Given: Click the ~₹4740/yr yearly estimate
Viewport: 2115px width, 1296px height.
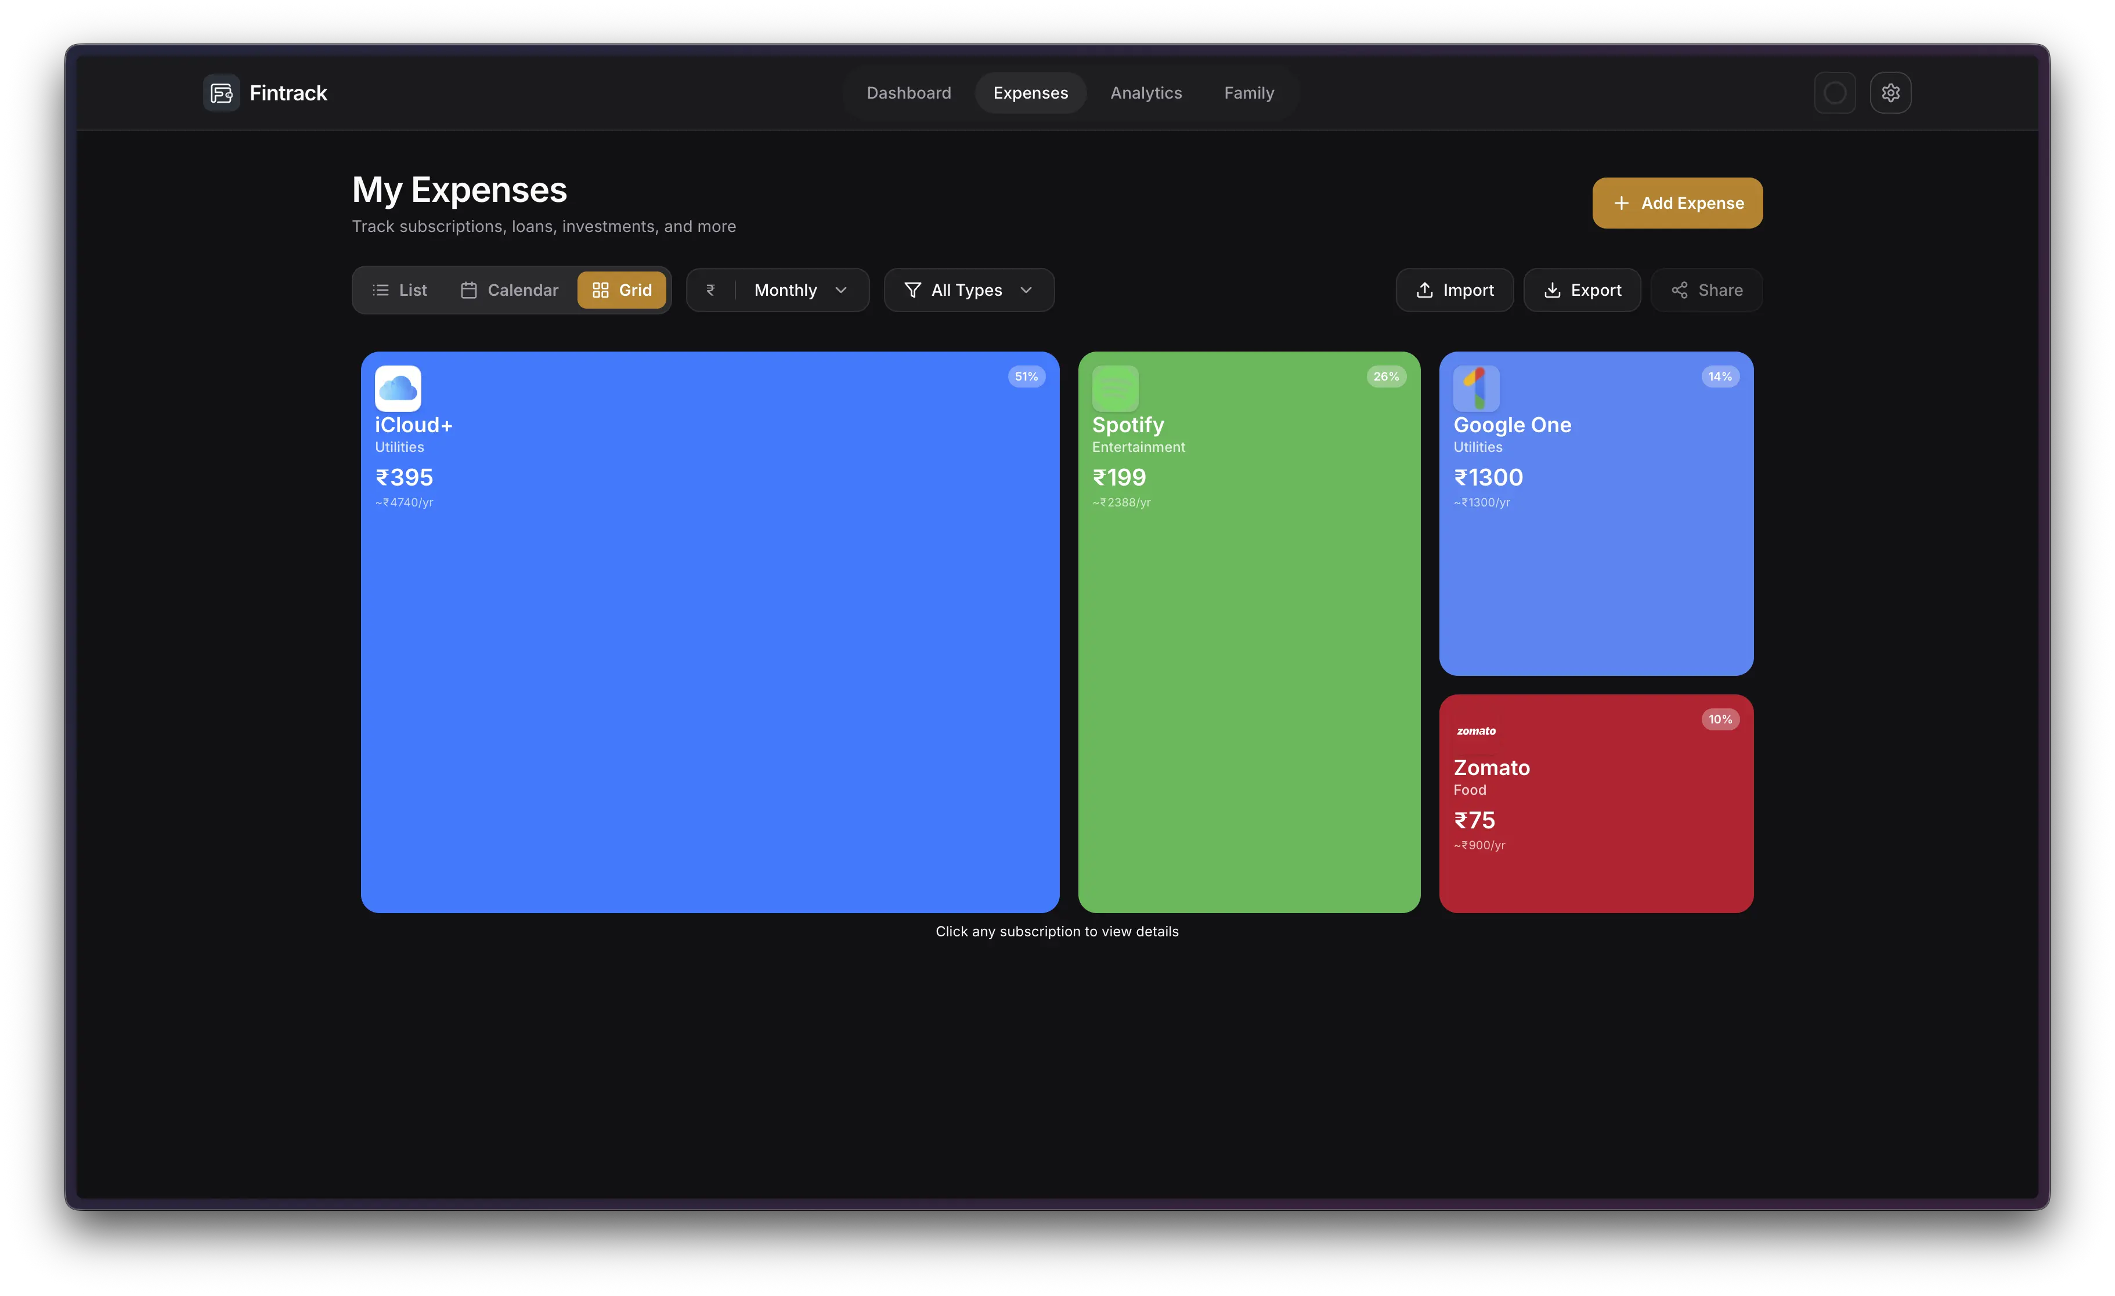Looking at the screenshot, I should 405,502.
